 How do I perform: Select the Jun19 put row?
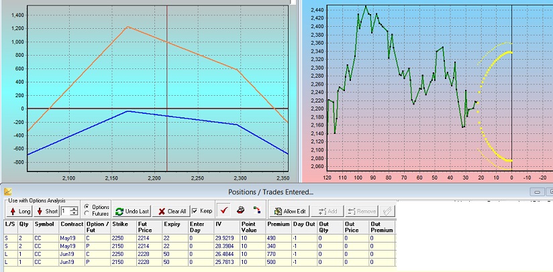pyautogui.click(x=134, y=263)
